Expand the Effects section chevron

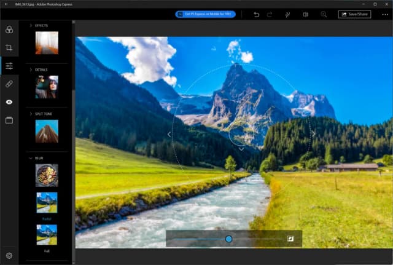pyautogui.click(x=31, y=26)
